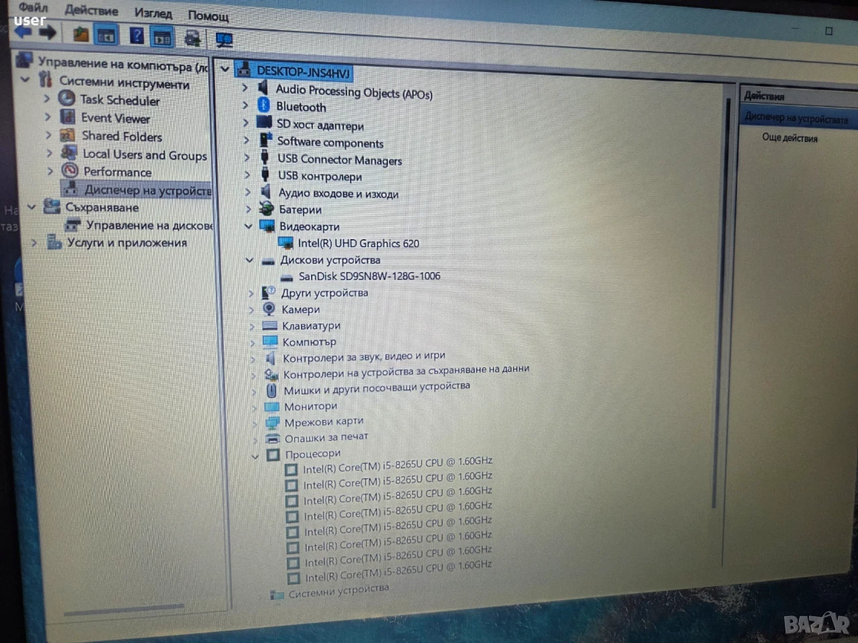Viewport: 858px width, 643px height.
Task: Click the Други устройства icon
Action: pos(268,293)
